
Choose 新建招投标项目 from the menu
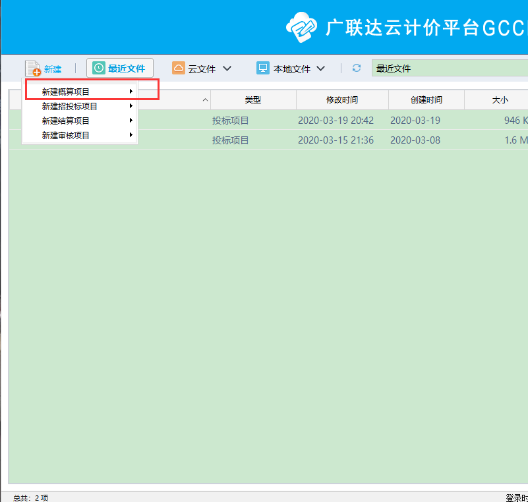(x=80, y=106)
